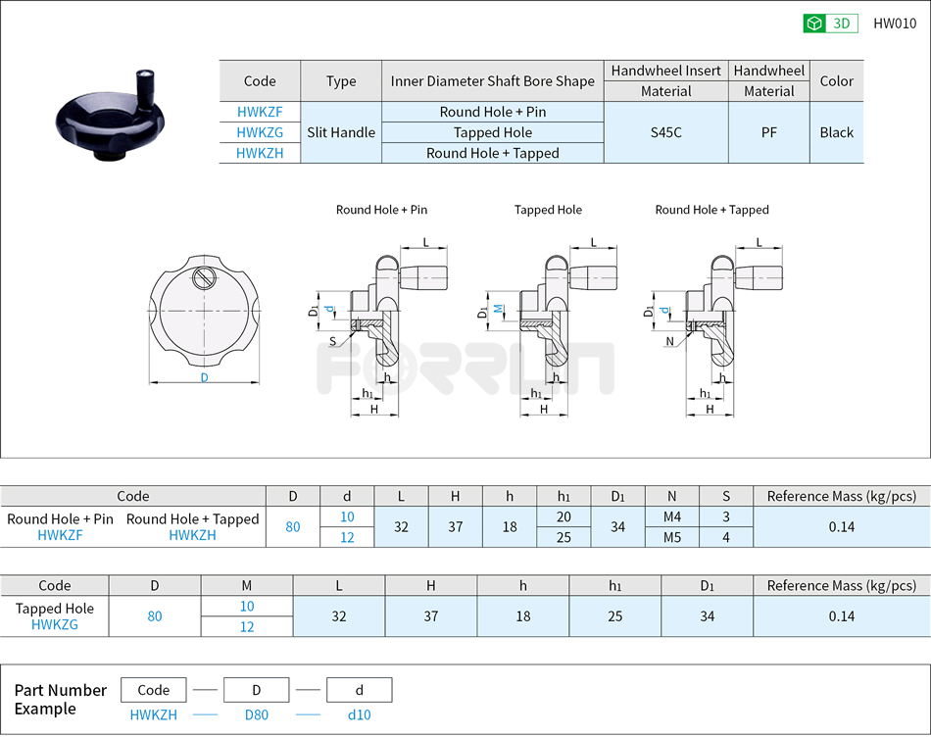
Task: Expand the Handwheel Insert column header
Action: [665, 71]
